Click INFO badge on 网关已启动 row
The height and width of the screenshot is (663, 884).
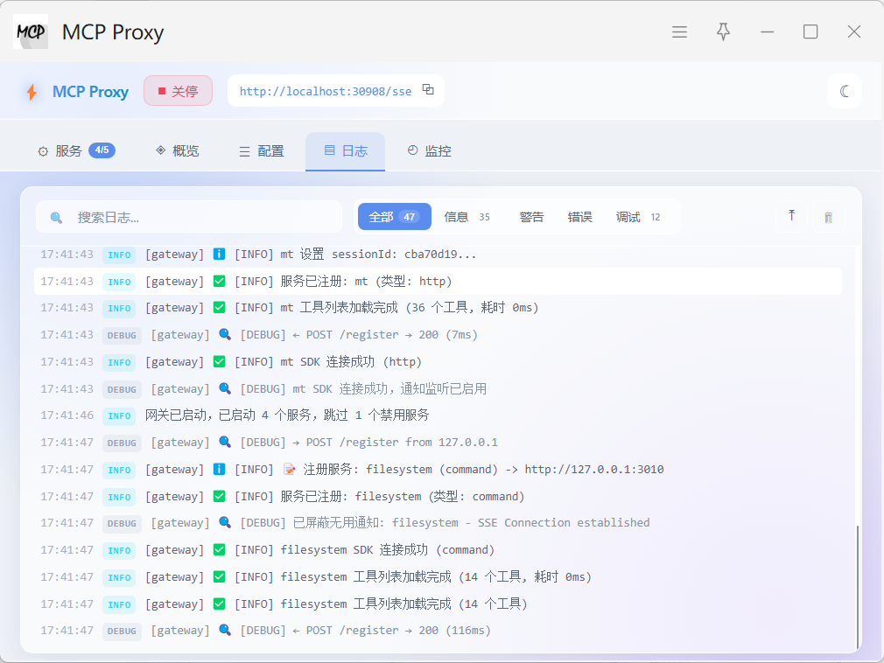pyautogui.click(x=120, y=415)
